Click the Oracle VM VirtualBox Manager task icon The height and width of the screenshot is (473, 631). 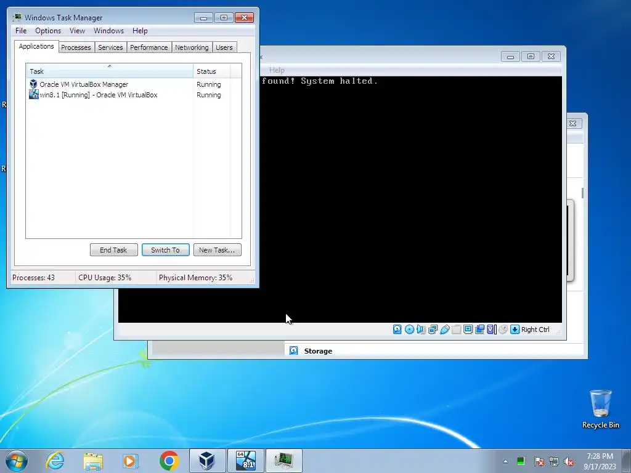pos(33,84)
